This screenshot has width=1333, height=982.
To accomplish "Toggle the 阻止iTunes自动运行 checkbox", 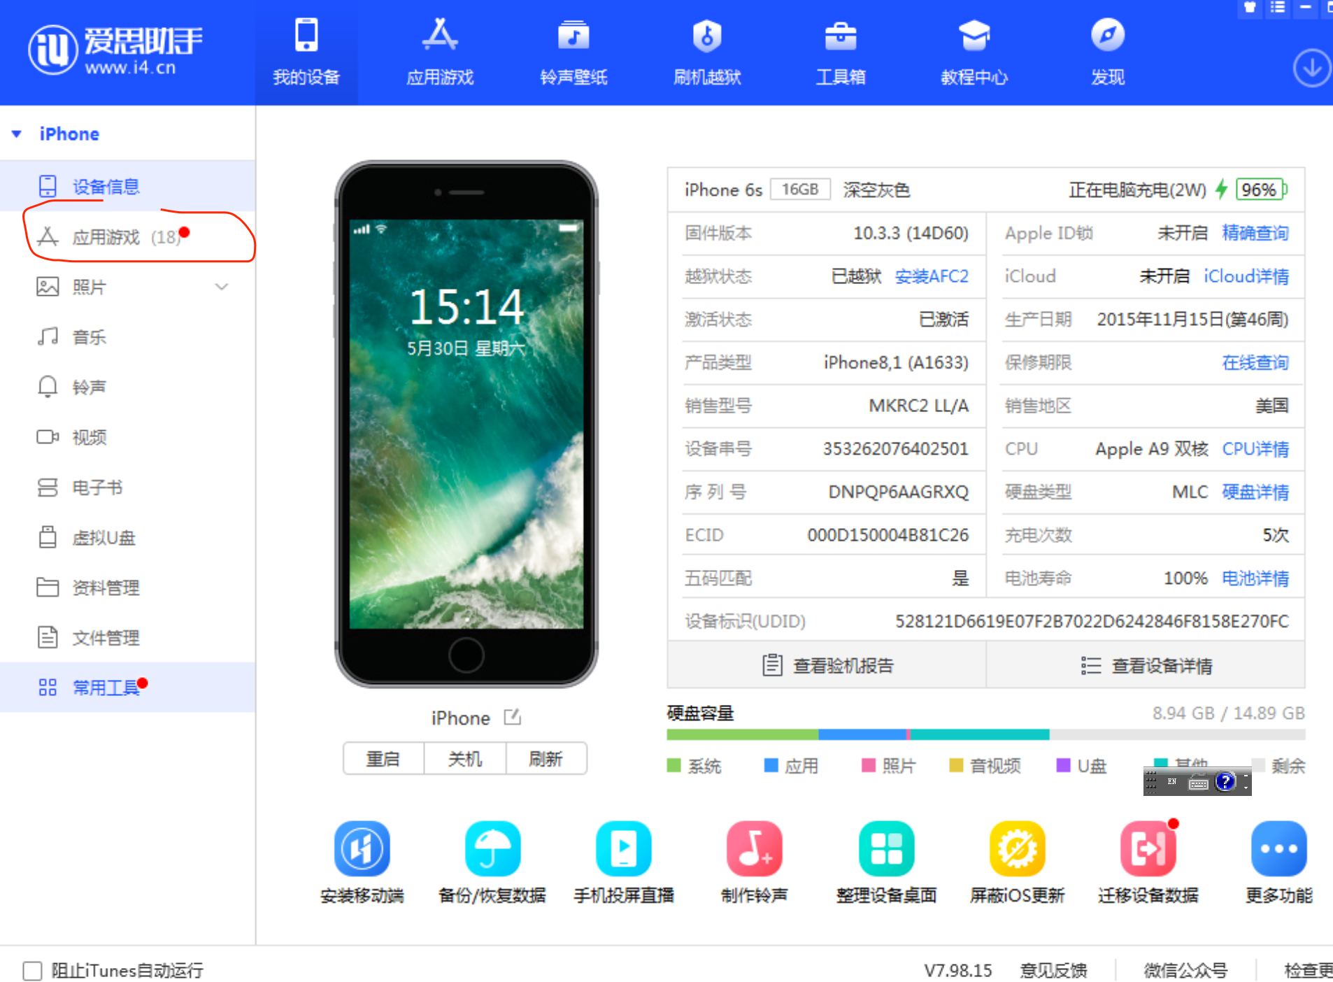I will click(32, 970).
